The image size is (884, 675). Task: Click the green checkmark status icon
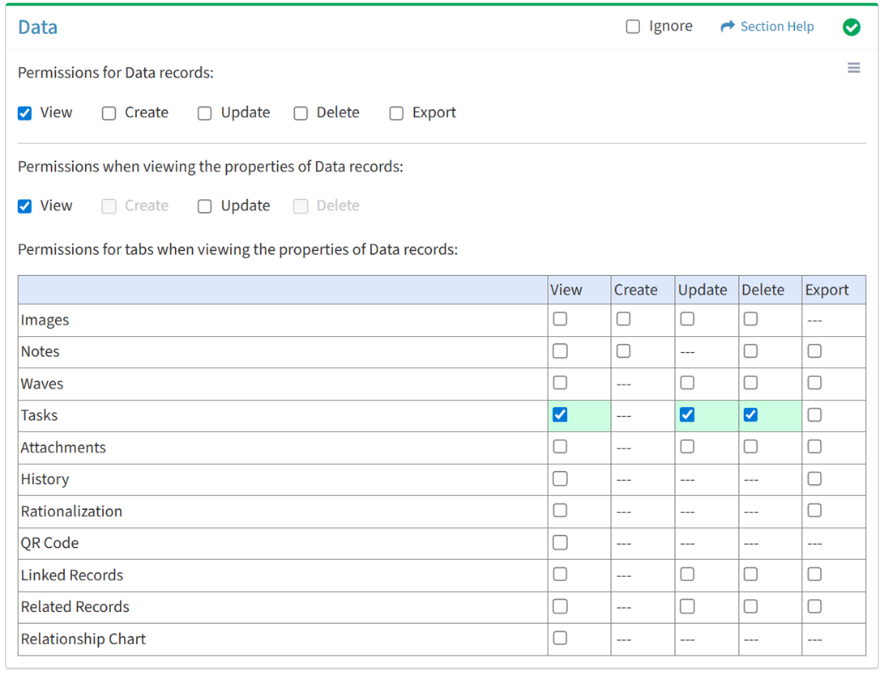[x=851, y=28]
